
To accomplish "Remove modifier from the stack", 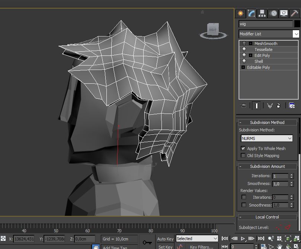I will 278,106.
